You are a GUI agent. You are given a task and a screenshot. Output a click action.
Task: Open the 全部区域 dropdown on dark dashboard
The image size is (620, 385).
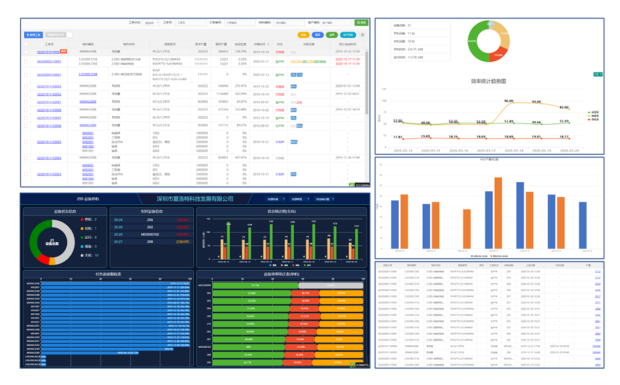274,199
